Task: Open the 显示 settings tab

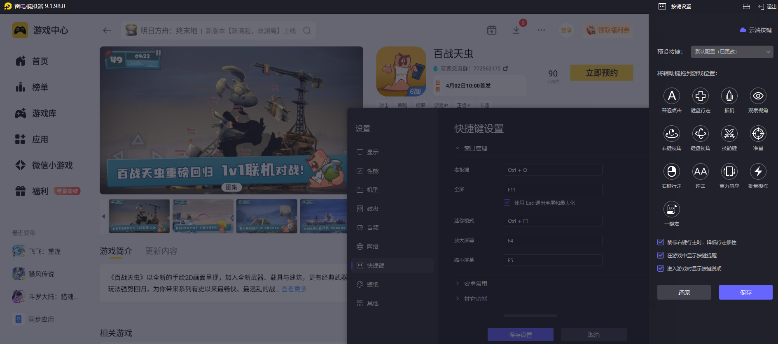Action: coord(393,152)
